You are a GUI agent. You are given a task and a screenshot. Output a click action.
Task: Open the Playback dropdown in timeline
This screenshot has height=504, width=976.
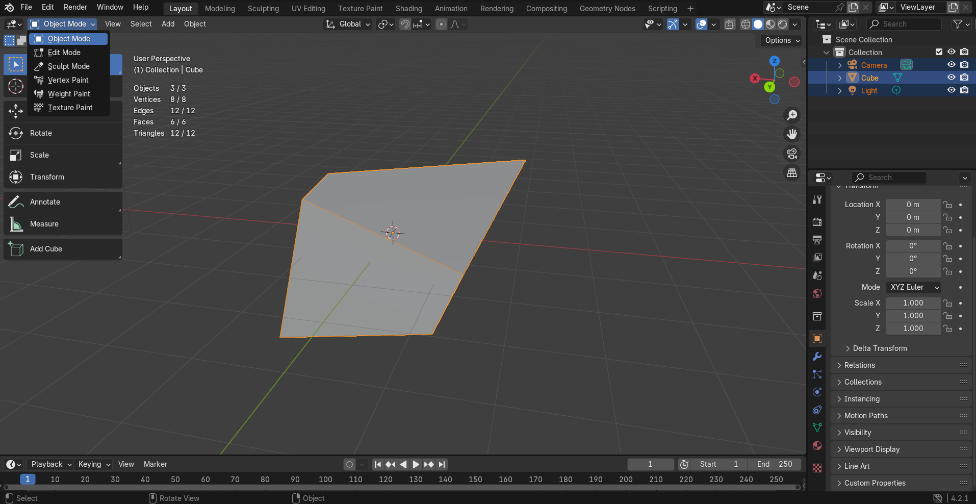pyautogui.click(x=50, y=464)
